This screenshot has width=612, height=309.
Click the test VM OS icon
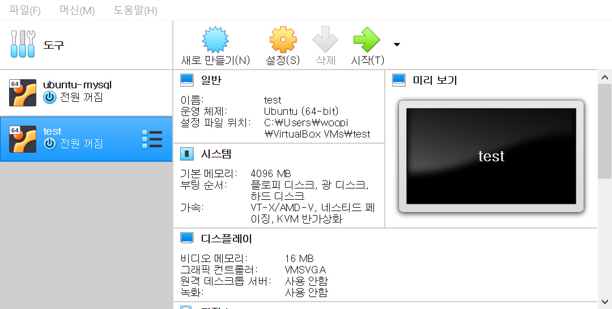[x=23, y=139]
